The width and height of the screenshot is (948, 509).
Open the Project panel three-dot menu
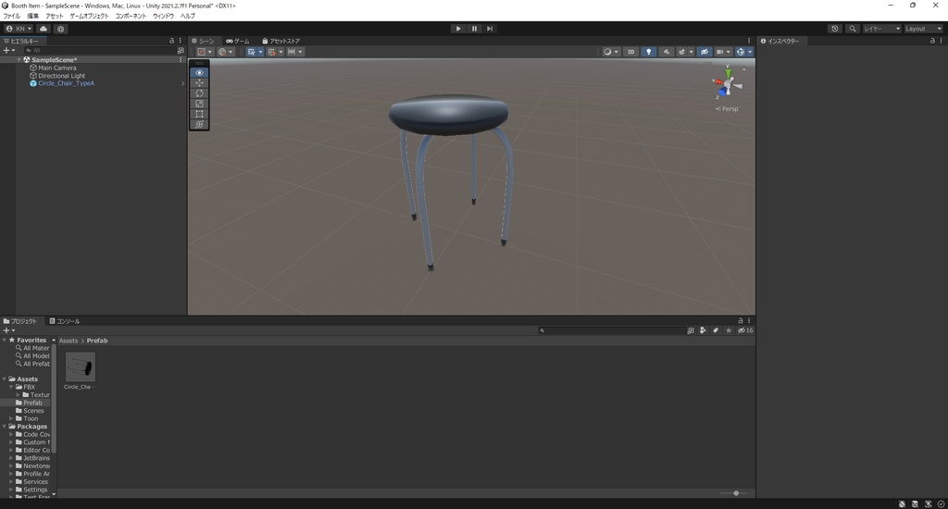pyautogui.click(x=749, y=321)
